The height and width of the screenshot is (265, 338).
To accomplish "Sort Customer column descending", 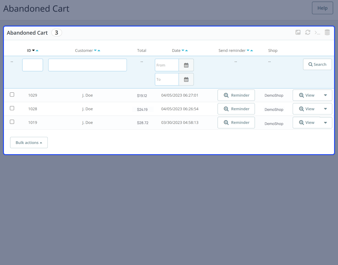I will pos(95,50).
